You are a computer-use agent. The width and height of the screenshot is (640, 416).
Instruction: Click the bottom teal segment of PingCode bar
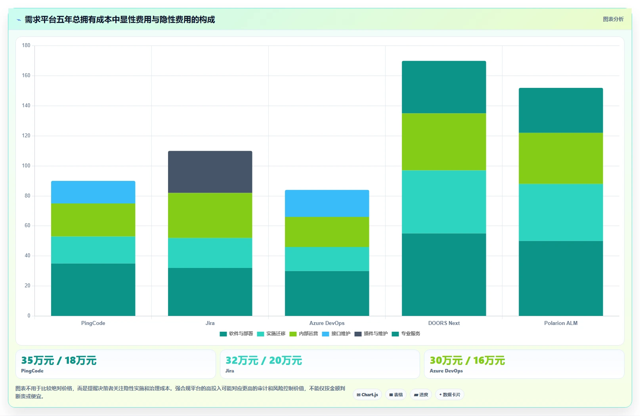tap(93, 290)
